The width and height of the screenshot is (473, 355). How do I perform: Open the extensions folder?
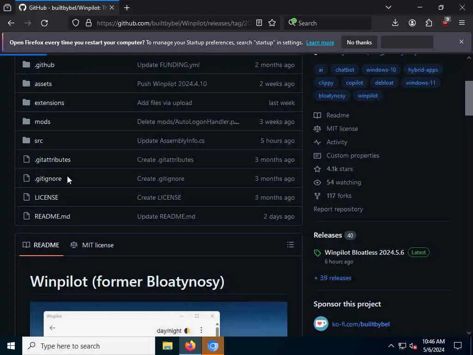coord(49,103)
